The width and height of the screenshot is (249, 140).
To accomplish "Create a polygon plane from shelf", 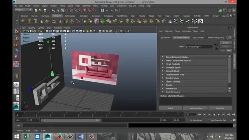I will [47, 21].
